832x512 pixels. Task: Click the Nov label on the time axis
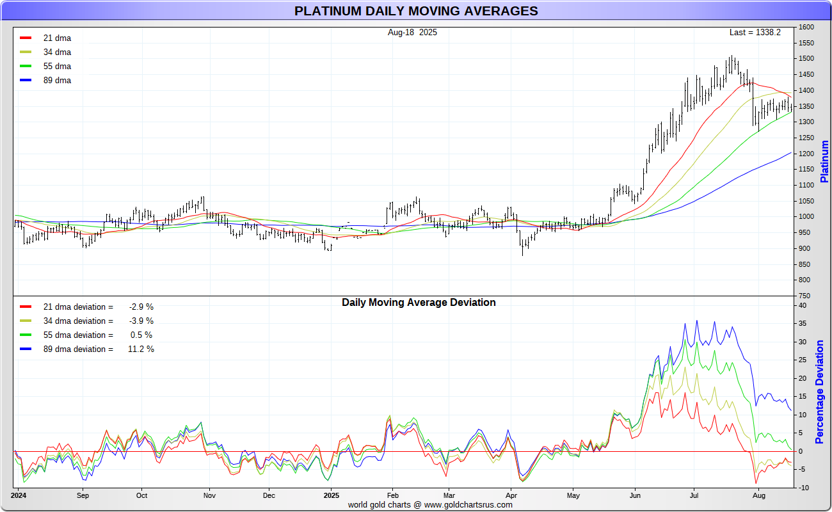(209, 495)
